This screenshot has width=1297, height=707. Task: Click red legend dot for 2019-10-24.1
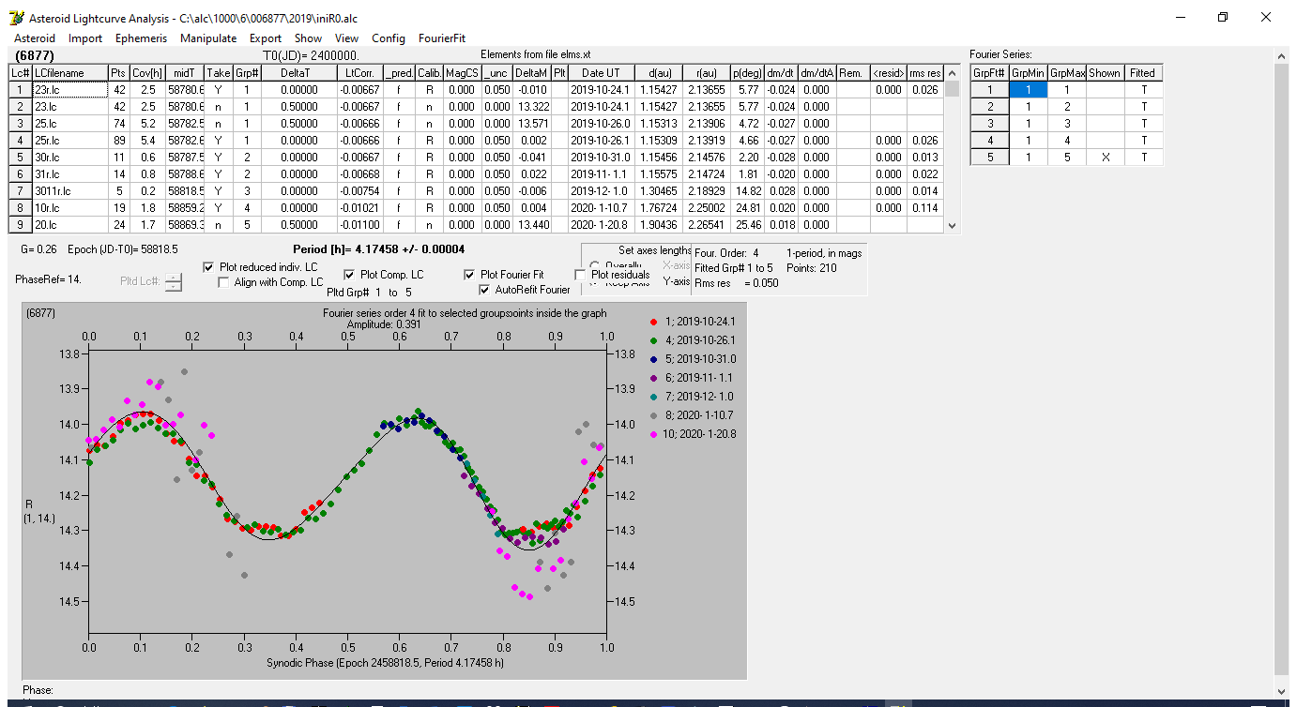click(x=653, y=322)
